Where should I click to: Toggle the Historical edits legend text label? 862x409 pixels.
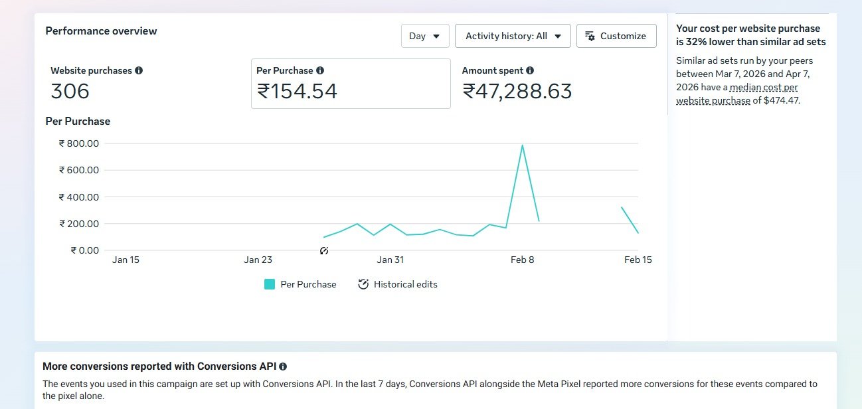pos(405,284)
